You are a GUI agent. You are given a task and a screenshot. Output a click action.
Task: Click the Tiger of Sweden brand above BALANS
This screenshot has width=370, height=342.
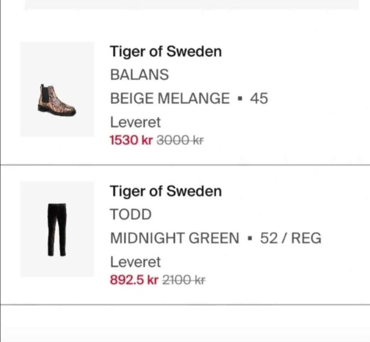pyautogui.click(x=166, y=51)
